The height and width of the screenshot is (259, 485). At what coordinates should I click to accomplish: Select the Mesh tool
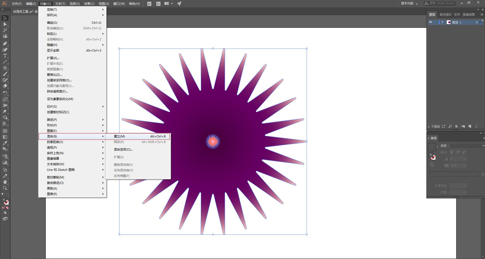pos(5,131)
